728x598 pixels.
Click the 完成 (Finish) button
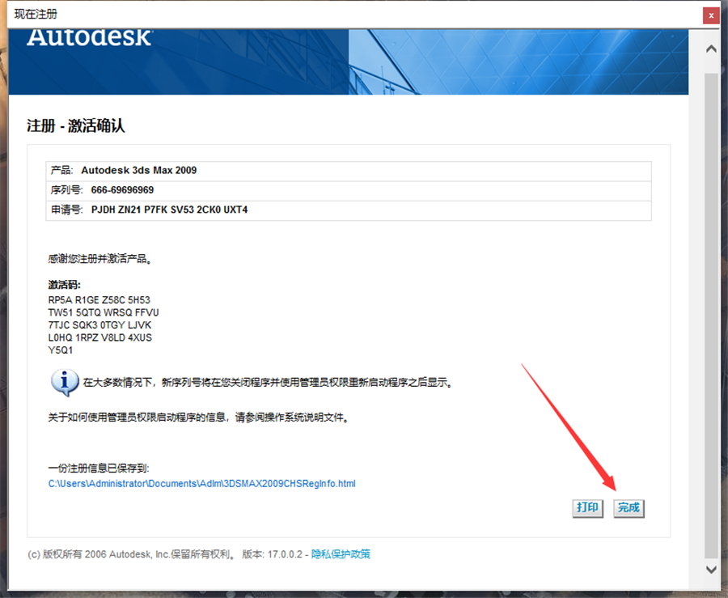click(x=629, y=508)
